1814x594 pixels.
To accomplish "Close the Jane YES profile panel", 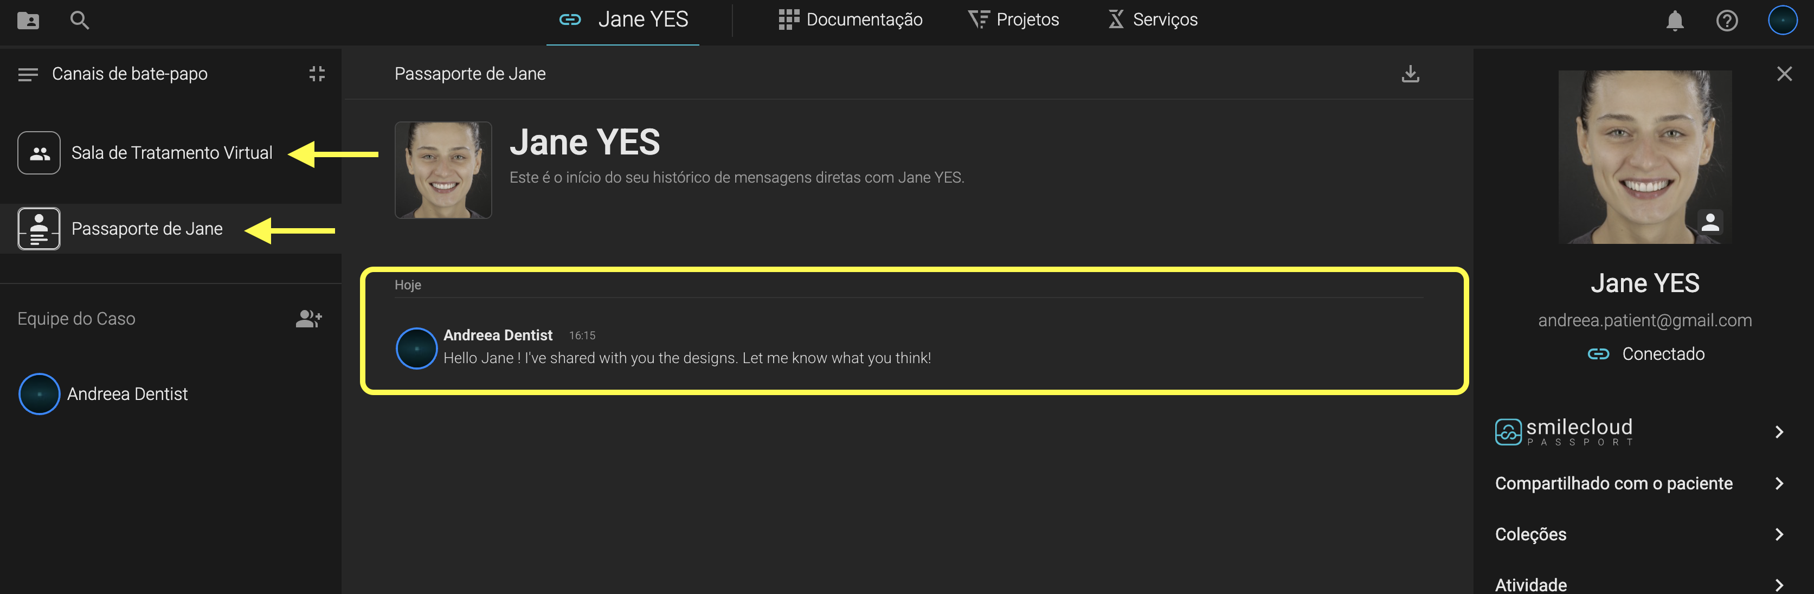I will click(1784, 74).
